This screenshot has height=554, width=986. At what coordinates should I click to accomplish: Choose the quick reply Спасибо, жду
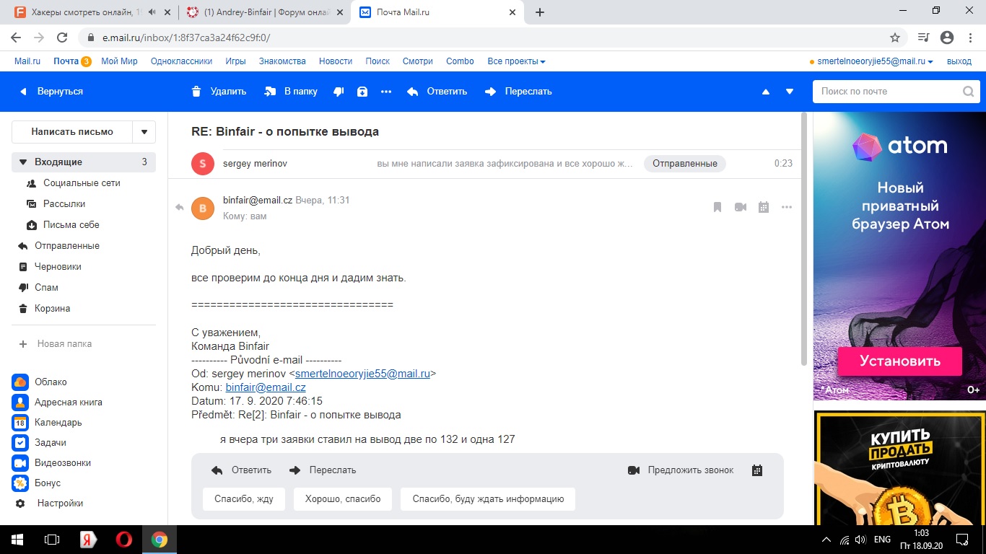[x=244, y=499]
